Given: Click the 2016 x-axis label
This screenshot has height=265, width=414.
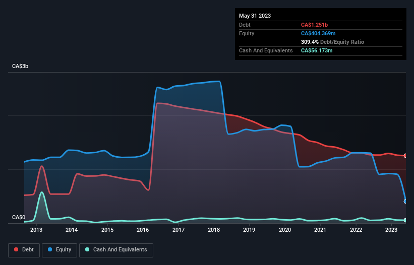Looking at the screenshot, I should [143, 230].
